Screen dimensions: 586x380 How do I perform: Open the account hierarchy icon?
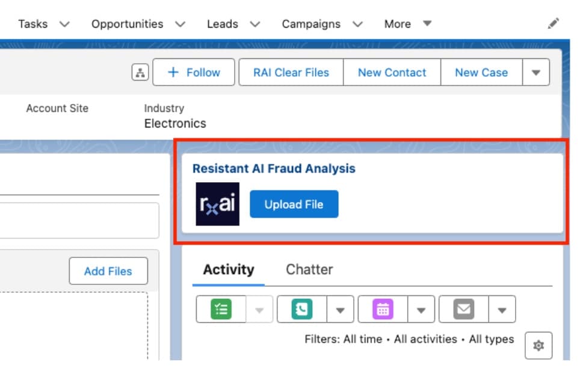(140, 73)
